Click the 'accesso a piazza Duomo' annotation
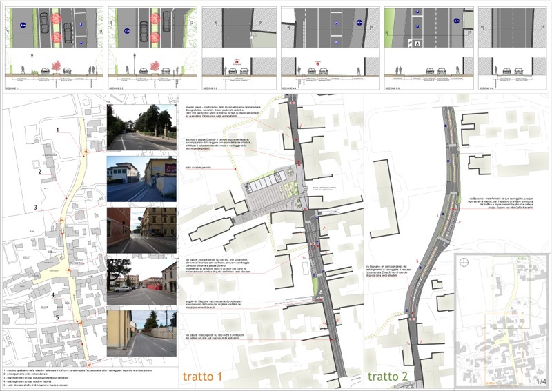The image size is (552, 391). [x=218, y=144]
